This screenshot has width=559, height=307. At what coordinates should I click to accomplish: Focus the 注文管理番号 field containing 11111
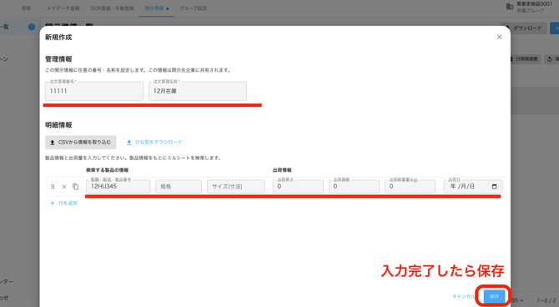(94, 91)
